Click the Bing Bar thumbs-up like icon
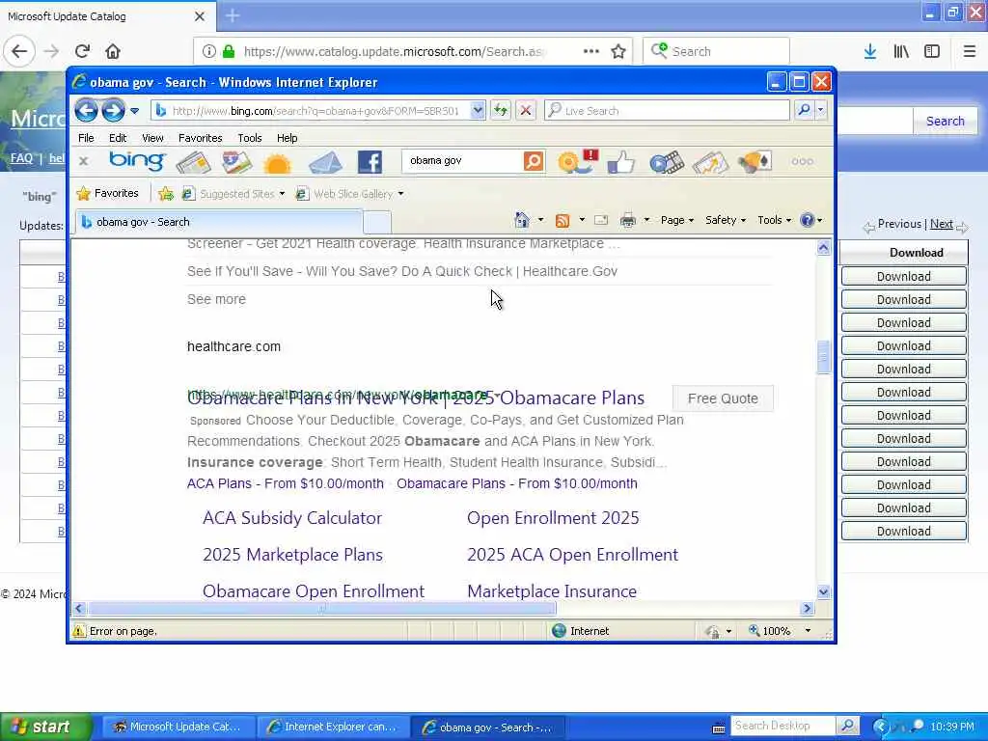988x741 pixels. pyautogui.click(x=621, y=162)
